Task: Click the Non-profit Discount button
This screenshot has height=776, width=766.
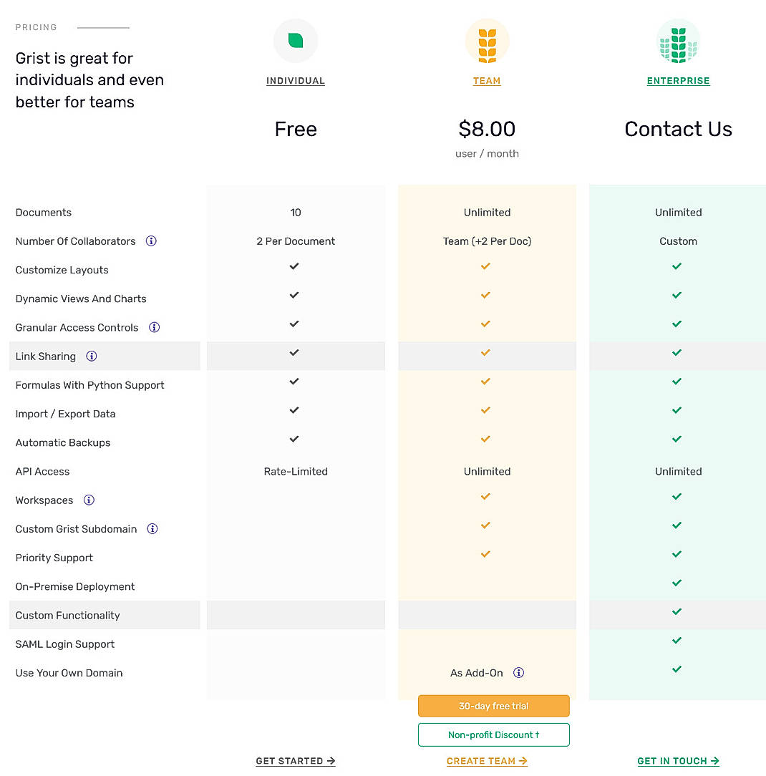Action: pyautogui.click(x=493, y=734)
